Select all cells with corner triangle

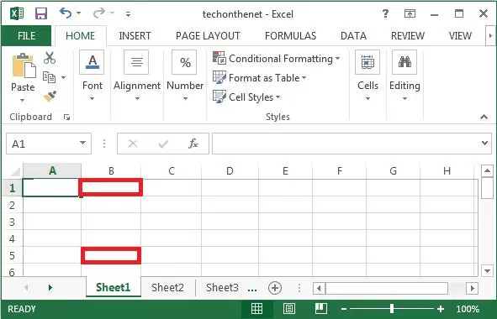coord(14,171)
